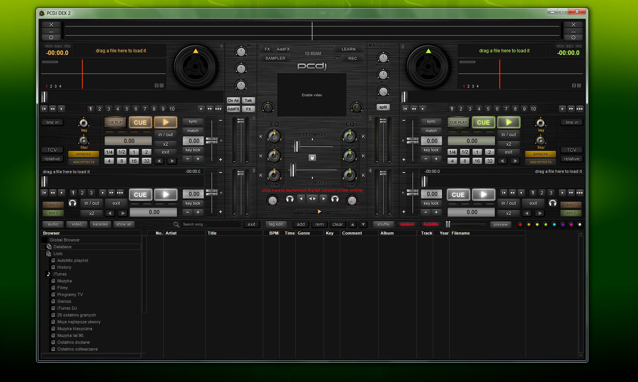The height and width of the screenshot is (382, 638).
Task: Click the center crossfader double-arrow button
Action: click(x=312, y=199)
